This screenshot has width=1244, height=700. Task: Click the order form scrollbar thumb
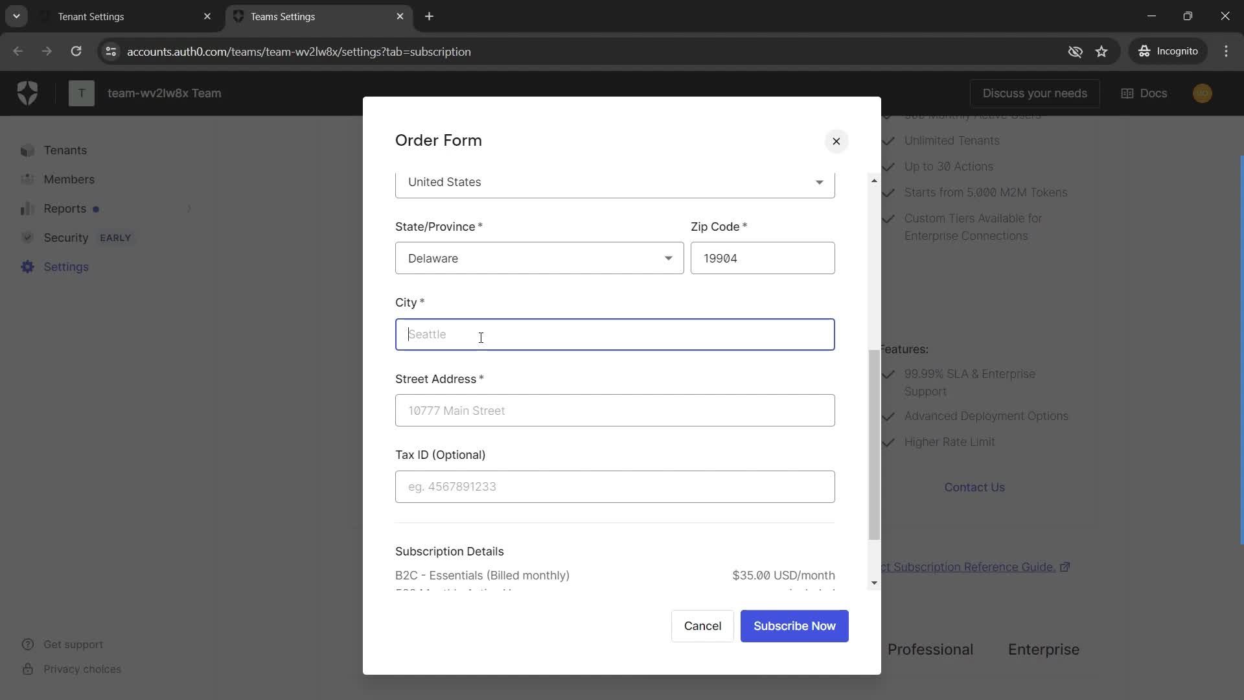tap(874, 445)
